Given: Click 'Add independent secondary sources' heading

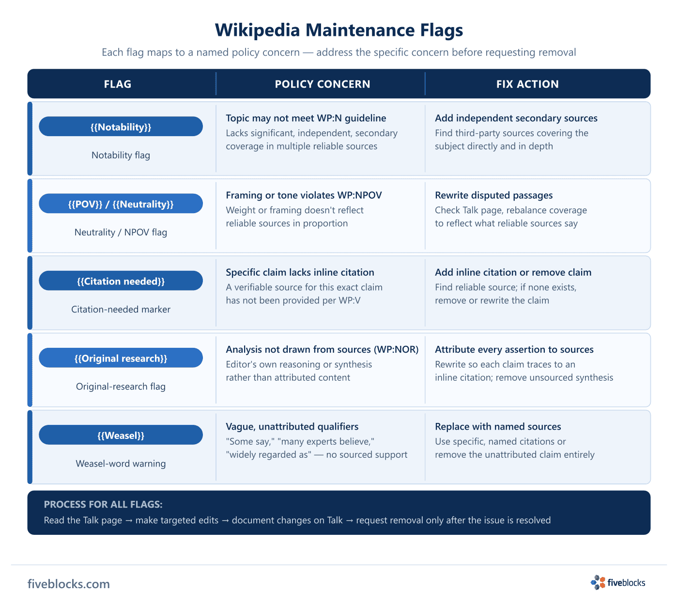Looking at the screenshot, I should pos(516,118).
